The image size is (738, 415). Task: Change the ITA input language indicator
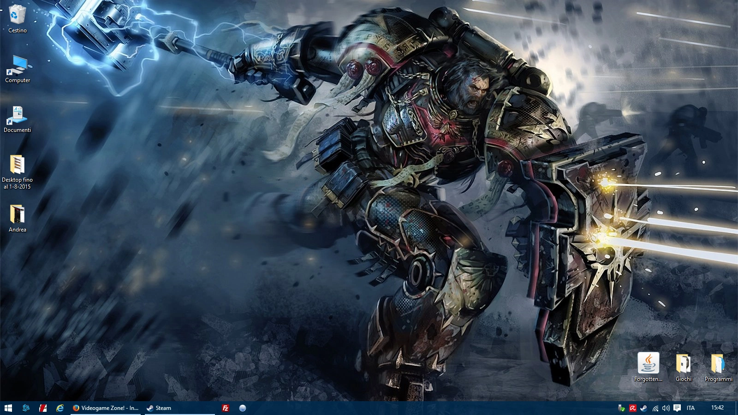tap(690, 408)
